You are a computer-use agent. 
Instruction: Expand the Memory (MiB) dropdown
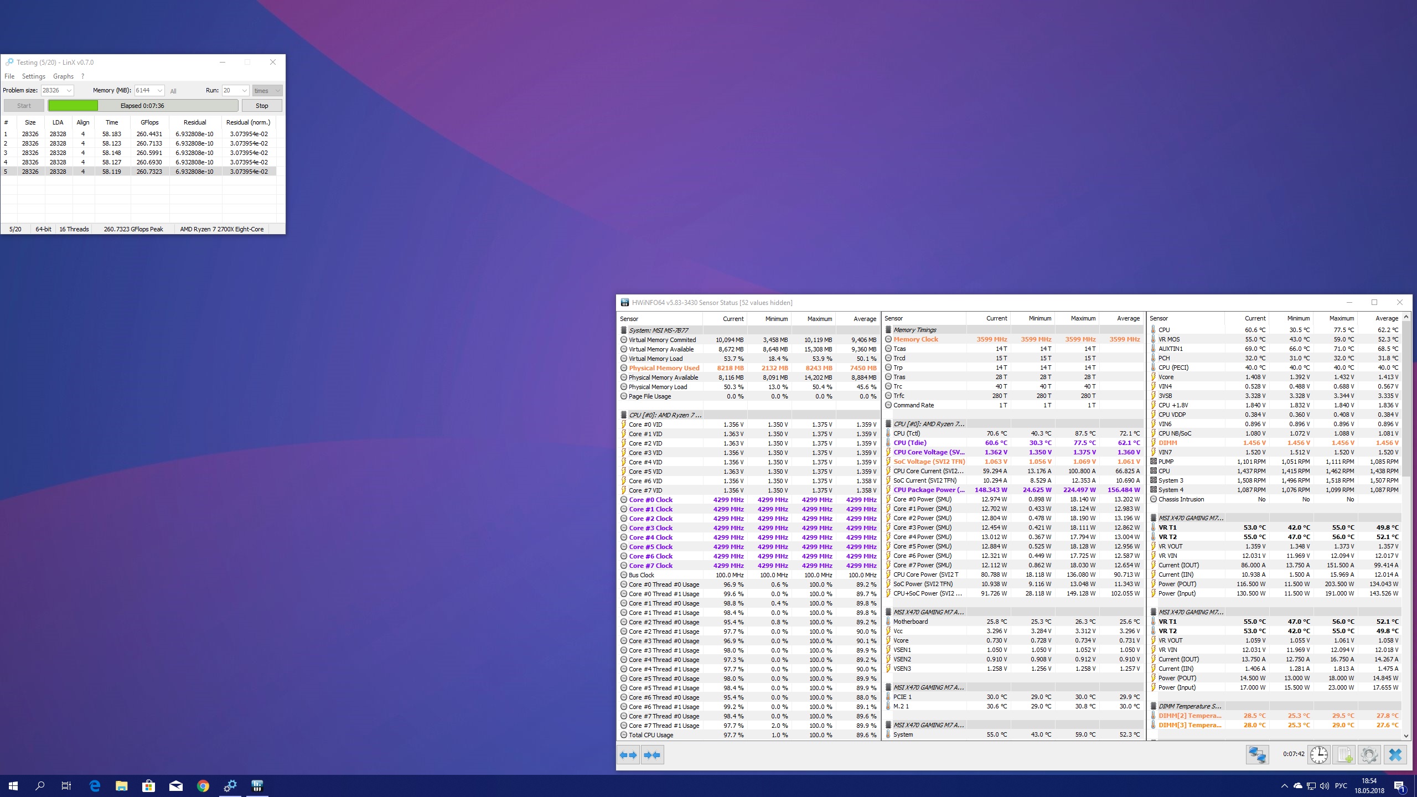pos(160,90)
